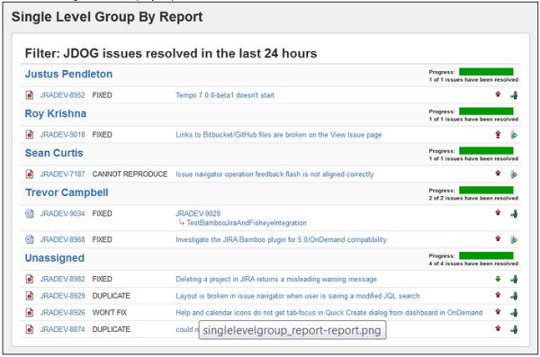Click the status icon at the end of JRADEV-8874
Screen dimensions: 540x357
[x=514, y=329]
